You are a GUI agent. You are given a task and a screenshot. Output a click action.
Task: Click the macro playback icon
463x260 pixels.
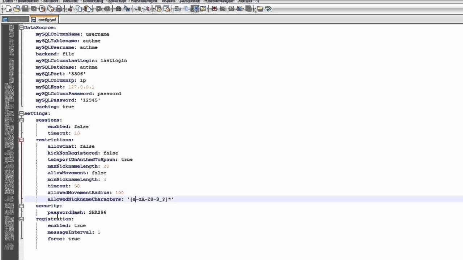click(231, 9)
